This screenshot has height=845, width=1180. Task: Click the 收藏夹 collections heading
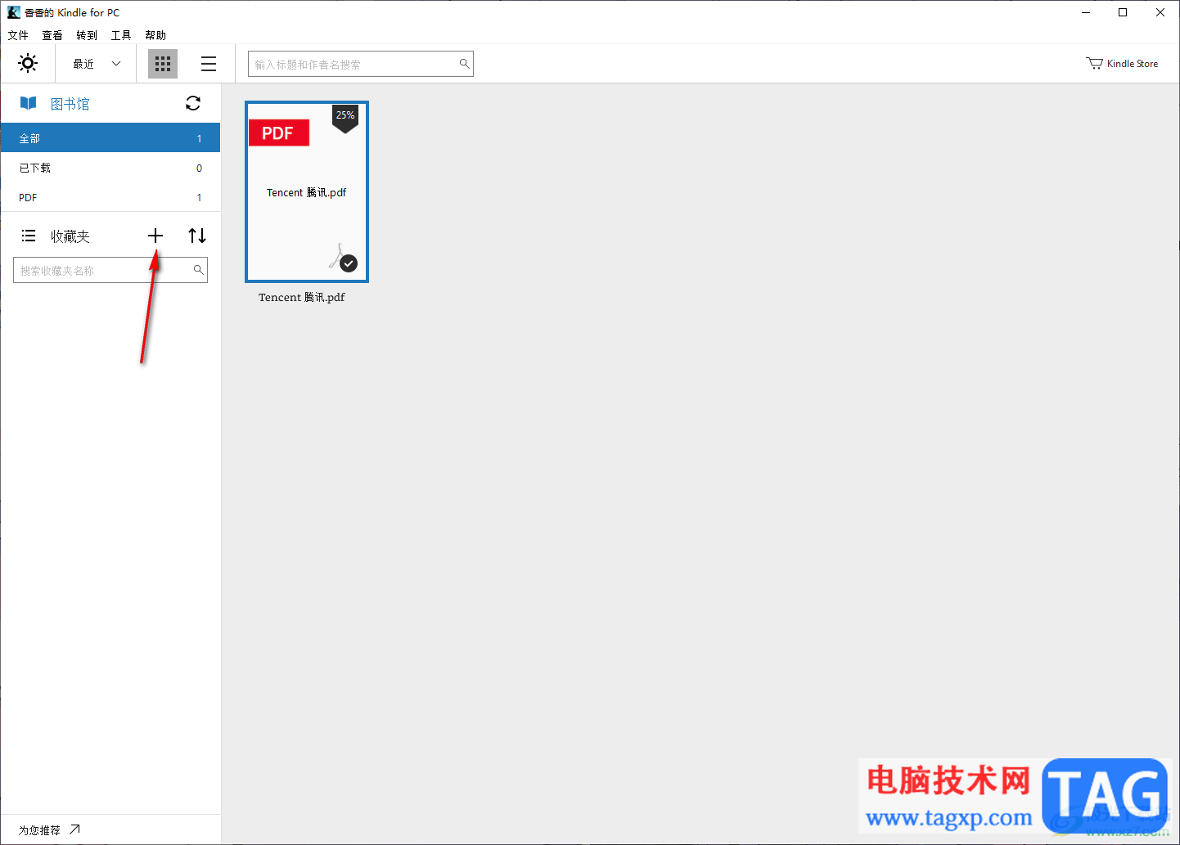click(x=70, y=236)
